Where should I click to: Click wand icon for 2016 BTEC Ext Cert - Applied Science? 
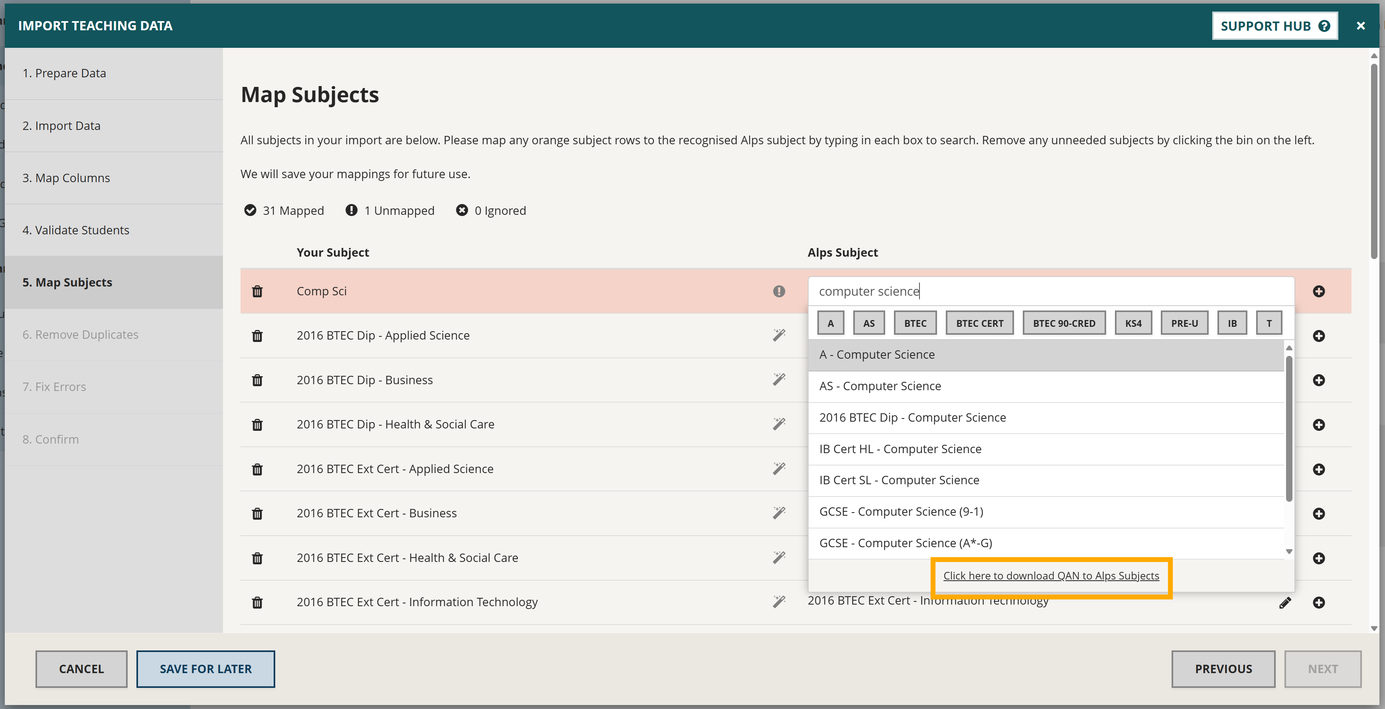click(779, 468)
